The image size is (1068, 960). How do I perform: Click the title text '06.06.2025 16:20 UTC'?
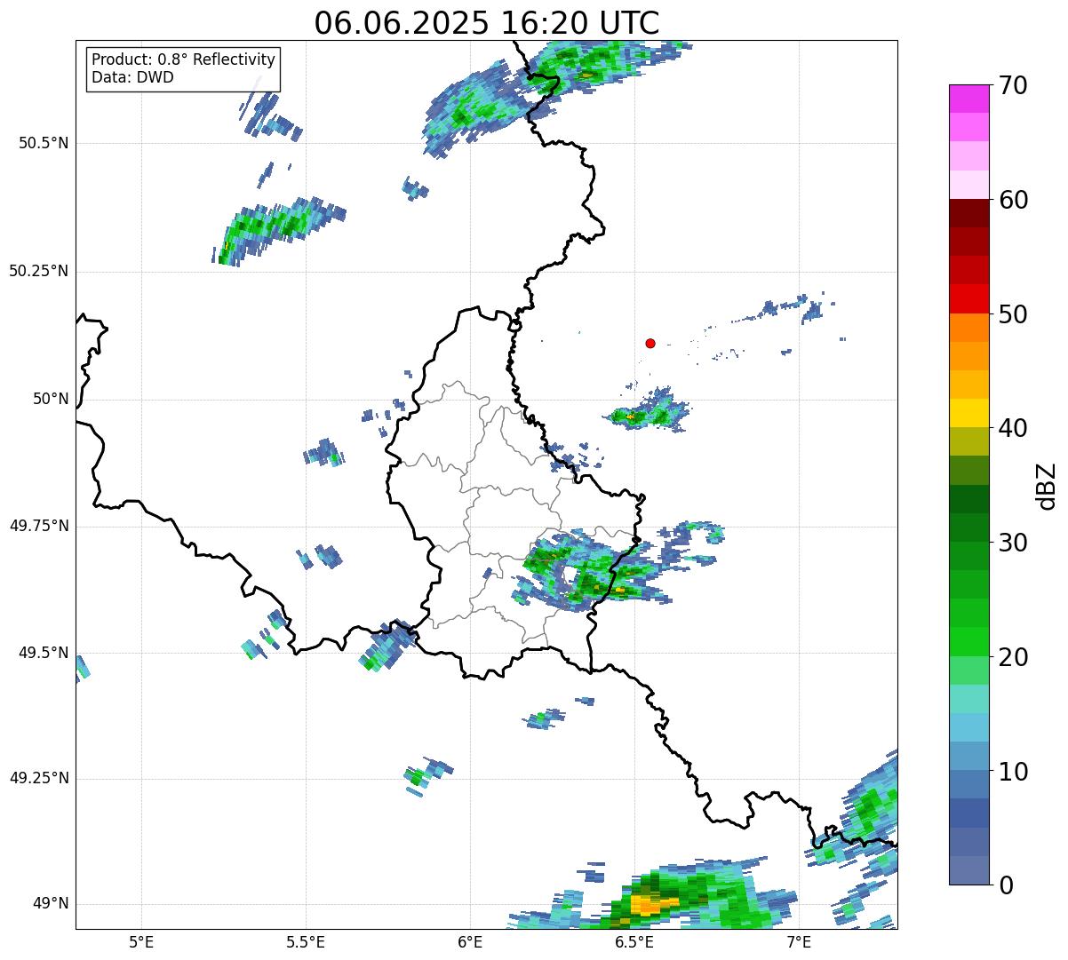pos(486,23)
